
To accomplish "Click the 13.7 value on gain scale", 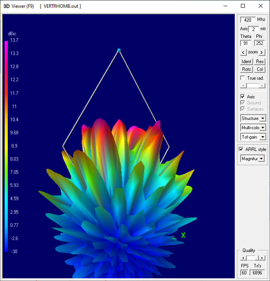I will tap(14, 40).
